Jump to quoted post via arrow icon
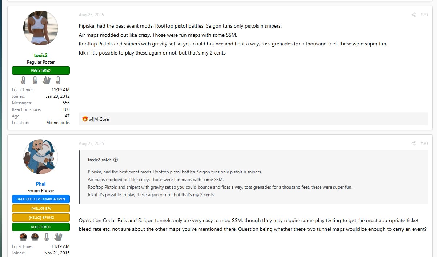 (116, 160)
